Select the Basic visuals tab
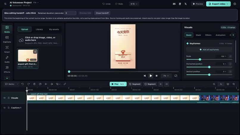 click(x=189, y=35)
